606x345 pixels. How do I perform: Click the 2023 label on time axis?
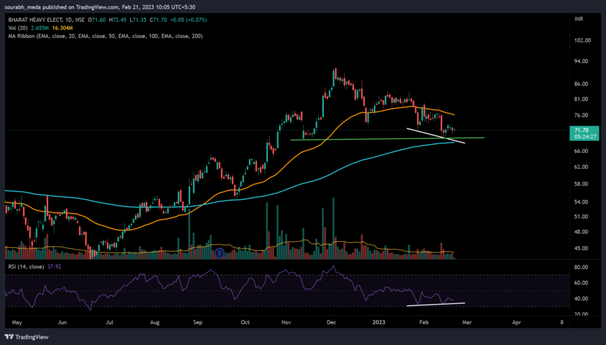point(379,322)
